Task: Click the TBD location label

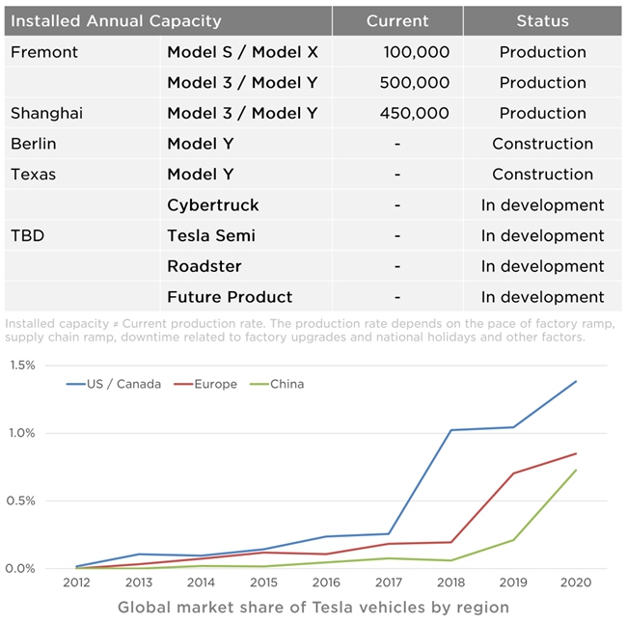Action: [27, 235]
